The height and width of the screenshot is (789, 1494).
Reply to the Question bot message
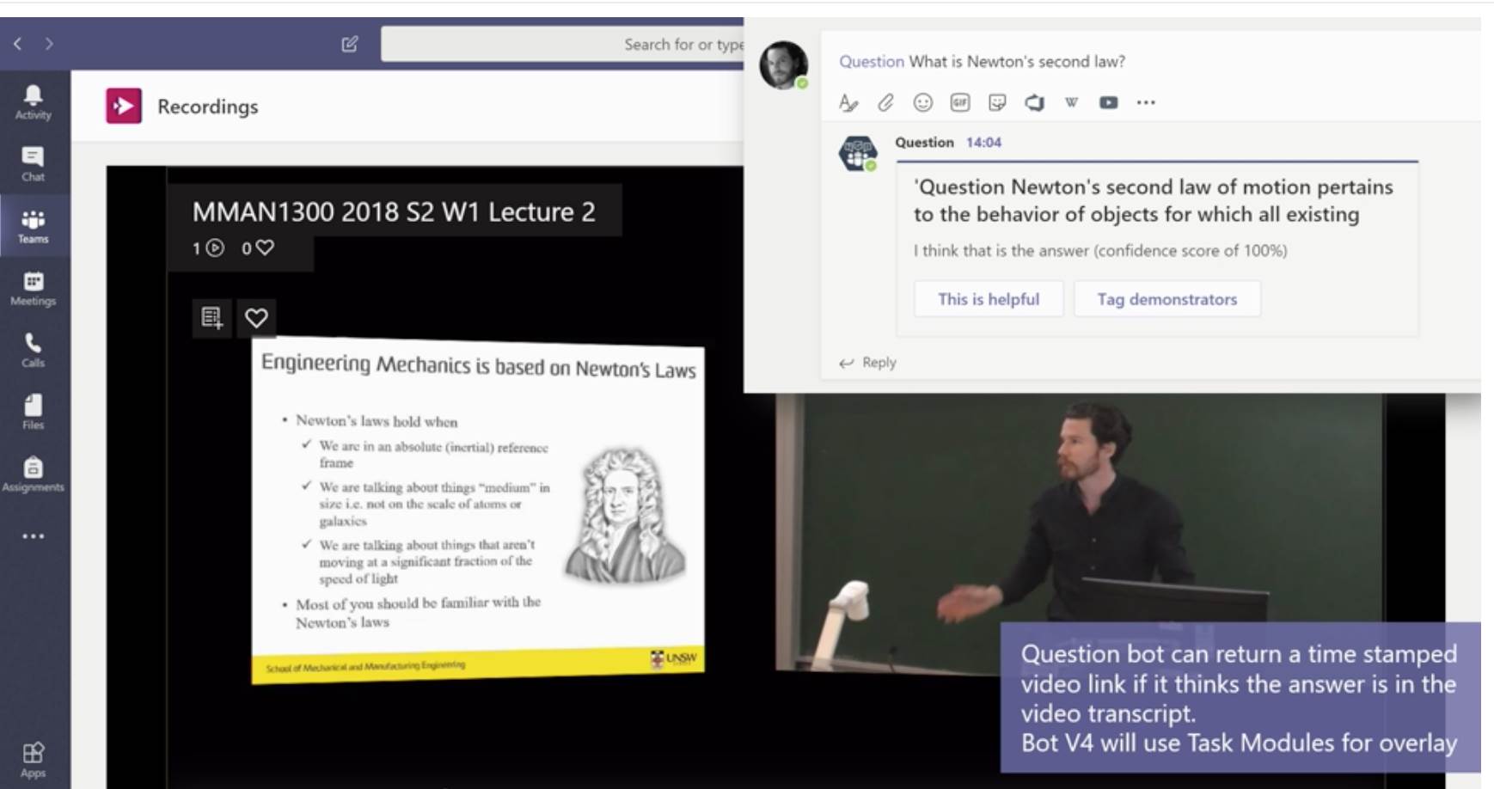(868, 362)
